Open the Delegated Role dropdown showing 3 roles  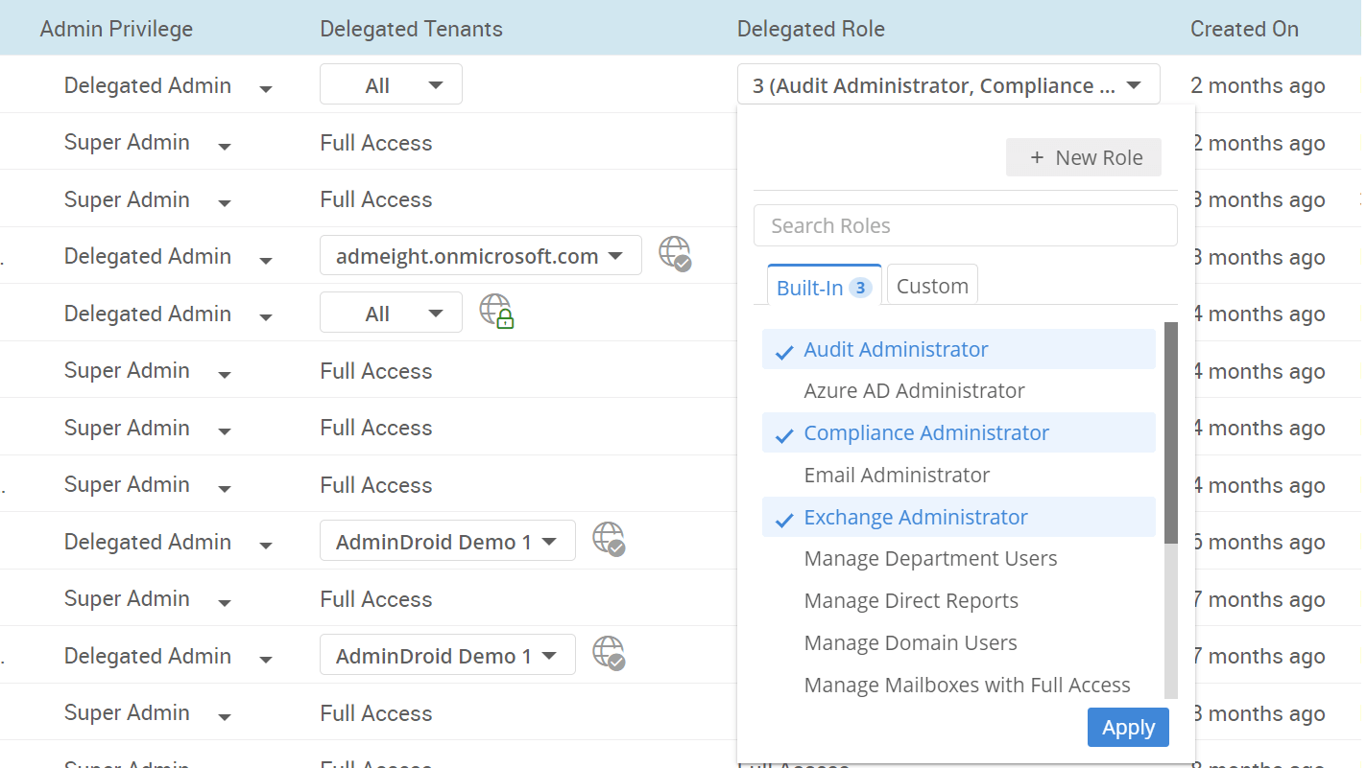[x=947, y=84]
